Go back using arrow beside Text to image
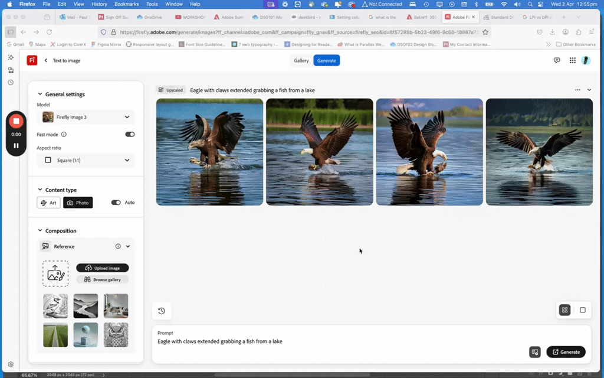Screen dimensions: 604x378 [x=46, y=61]
